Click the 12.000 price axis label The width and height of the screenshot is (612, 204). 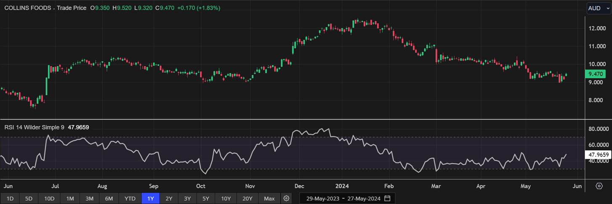coord(598,29)
